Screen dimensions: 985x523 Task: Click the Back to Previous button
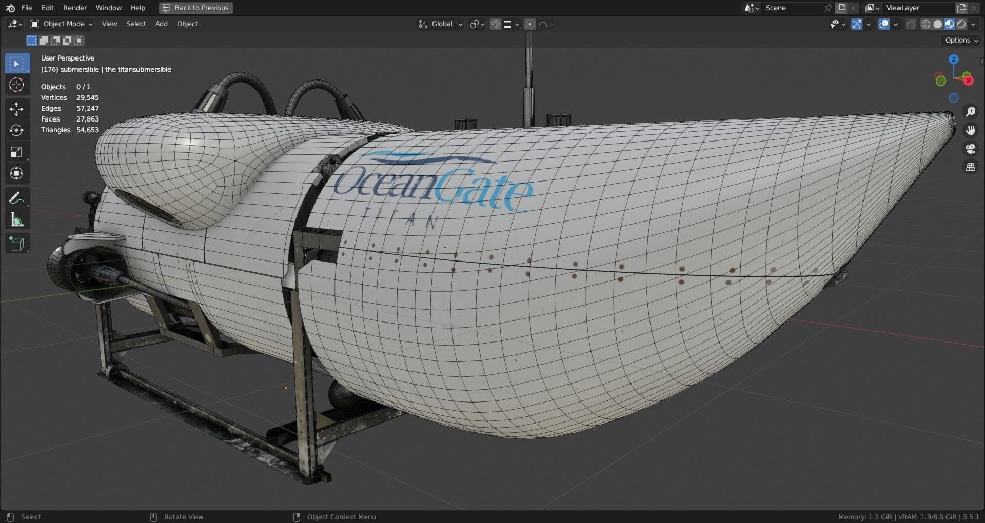click(196, 8)
